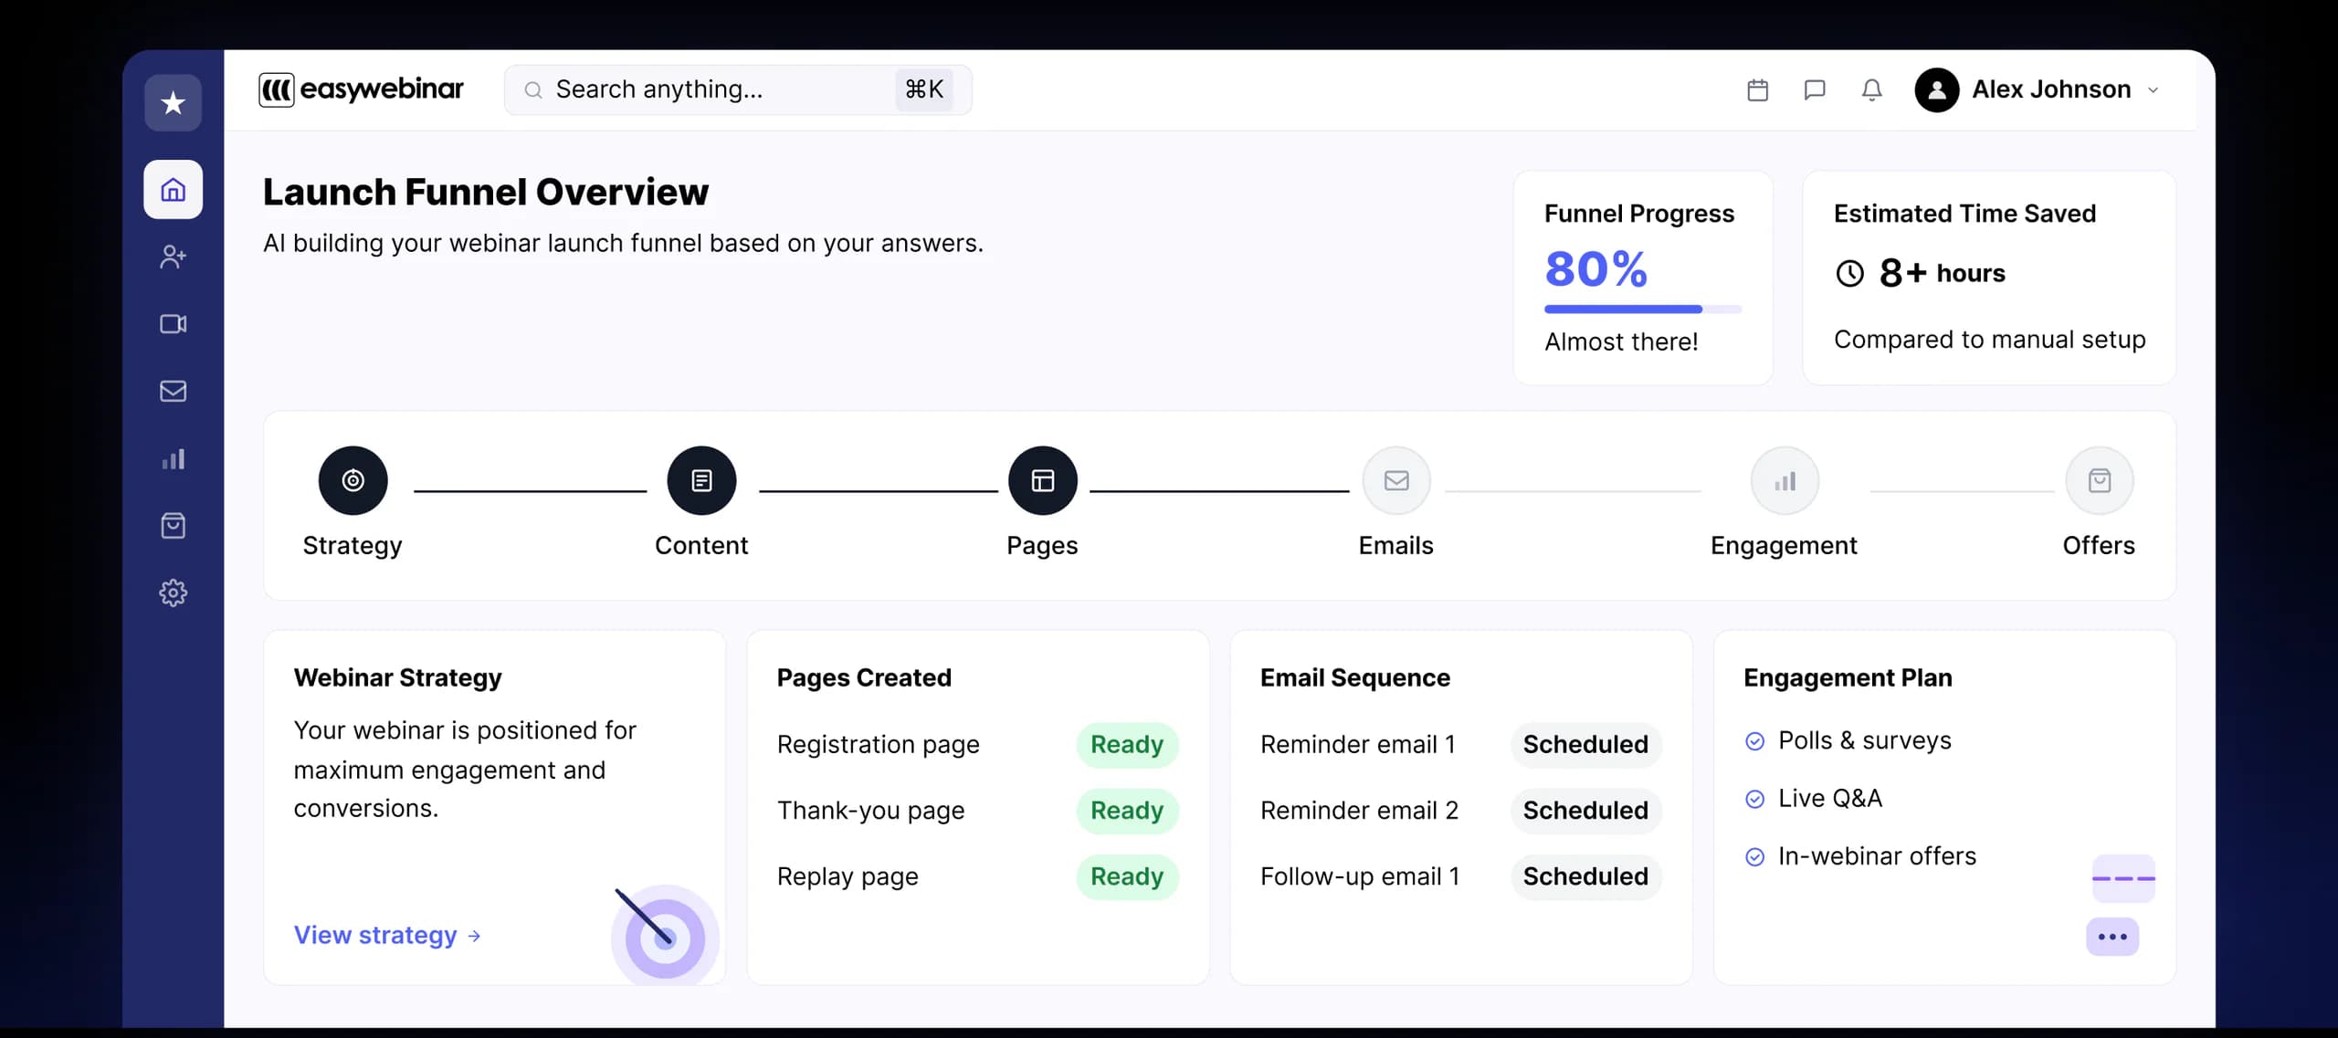2338x1038 pixels.
Task: Open the video camera webinars icon
Action: click(x=173, y=324)
